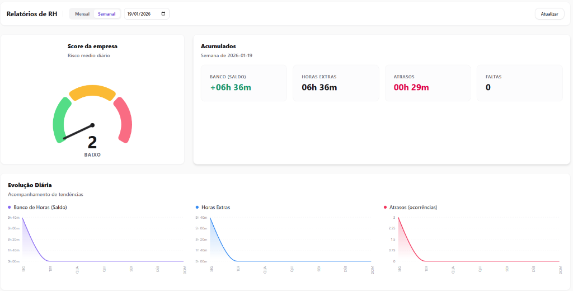Open the Atrasos summary card
Viewport: 573px width, 291px height.
[x=428, y=83]
